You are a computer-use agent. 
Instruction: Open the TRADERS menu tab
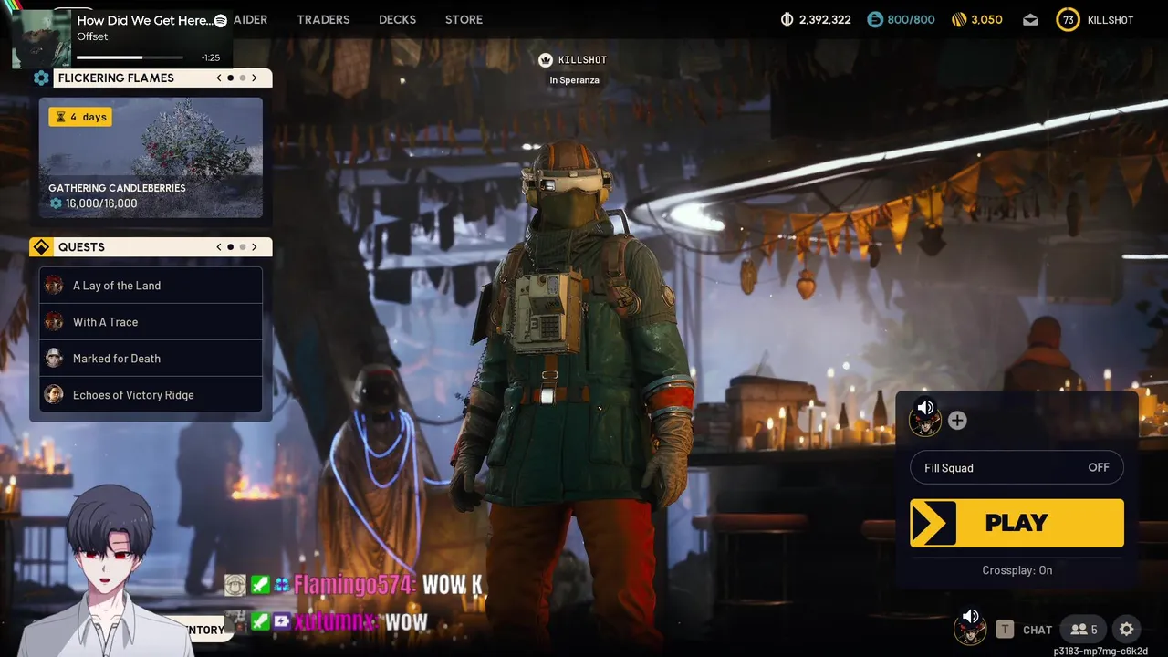tap(323, 19)
